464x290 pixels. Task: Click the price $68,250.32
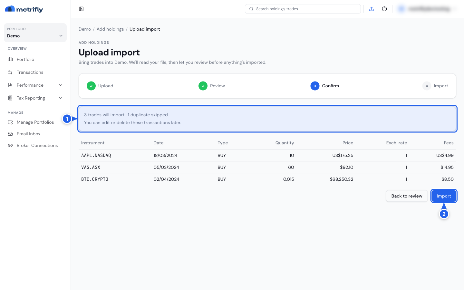pos(342,179)
